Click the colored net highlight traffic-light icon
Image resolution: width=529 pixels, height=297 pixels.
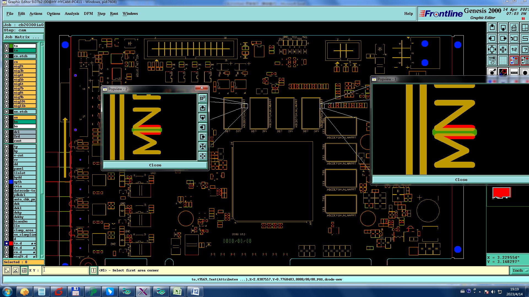pyautogui.click(x=514, y=61)
